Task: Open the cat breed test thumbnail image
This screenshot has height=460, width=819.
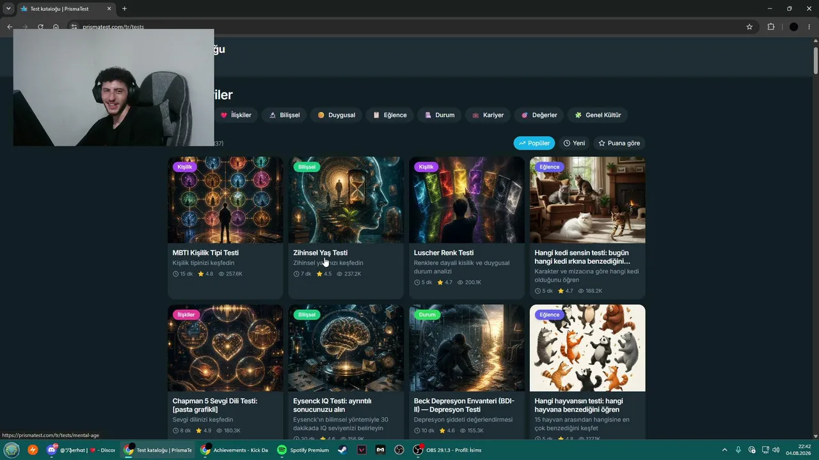Action: point(587,200)
